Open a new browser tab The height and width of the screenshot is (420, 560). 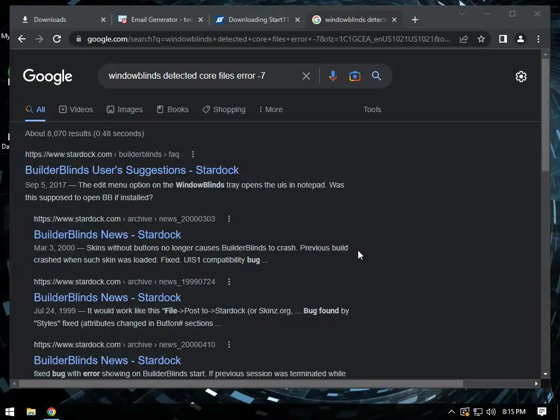pyautogui.click(x=415, y=20)
